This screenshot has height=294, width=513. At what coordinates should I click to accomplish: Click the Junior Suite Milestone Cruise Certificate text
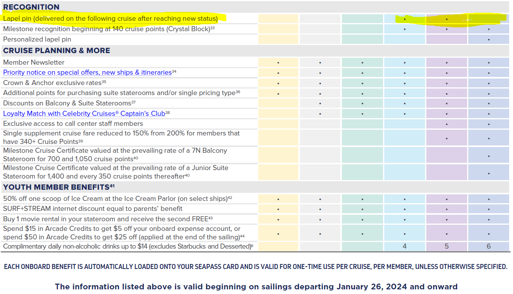click(116, 172)
